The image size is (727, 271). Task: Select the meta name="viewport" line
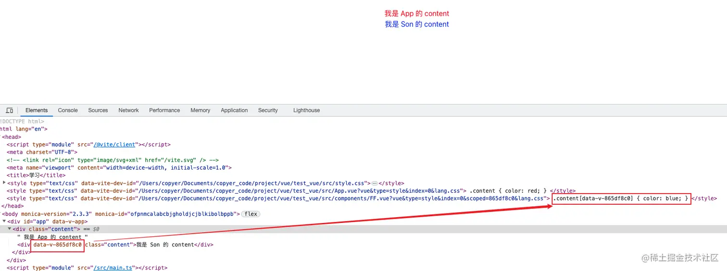[119, 168]
